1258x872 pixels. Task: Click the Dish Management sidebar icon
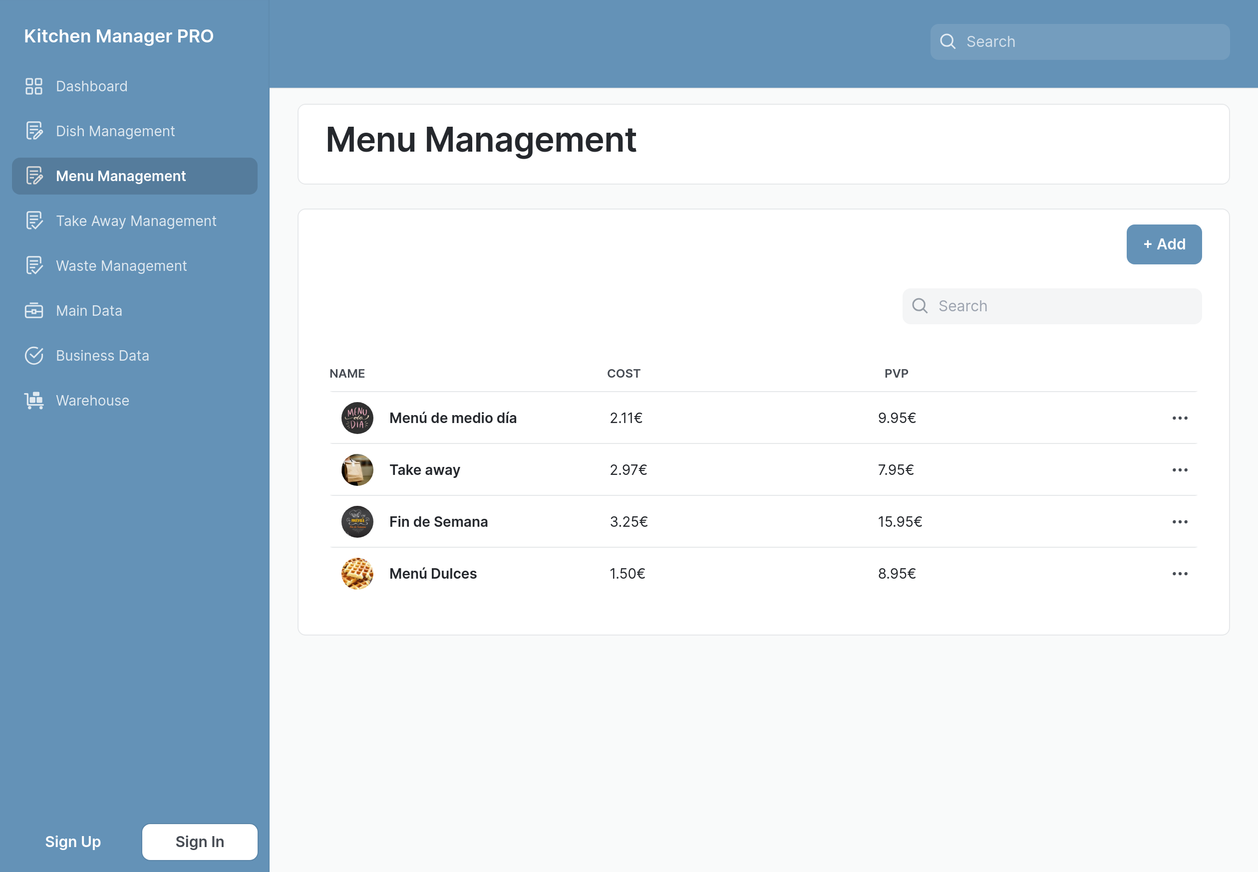tap(34, 131)
